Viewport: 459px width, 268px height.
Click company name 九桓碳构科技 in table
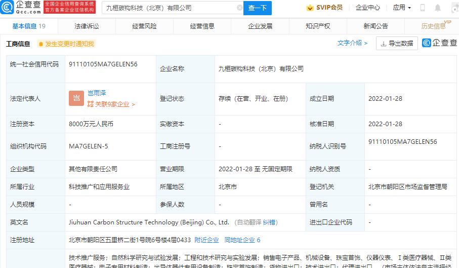(x=261, y=69)
